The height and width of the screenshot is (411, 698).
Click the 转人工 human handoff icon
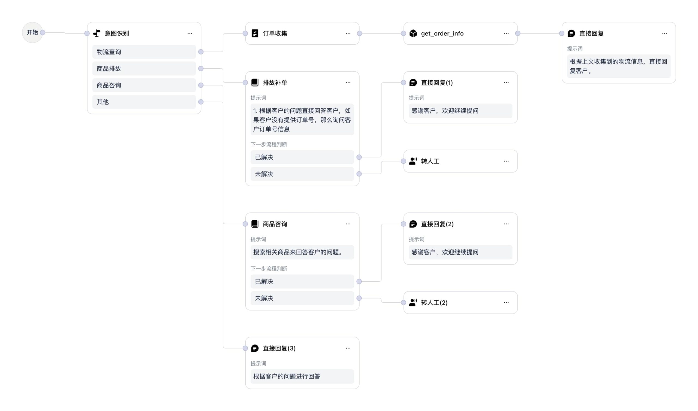(x=413, y=161)
